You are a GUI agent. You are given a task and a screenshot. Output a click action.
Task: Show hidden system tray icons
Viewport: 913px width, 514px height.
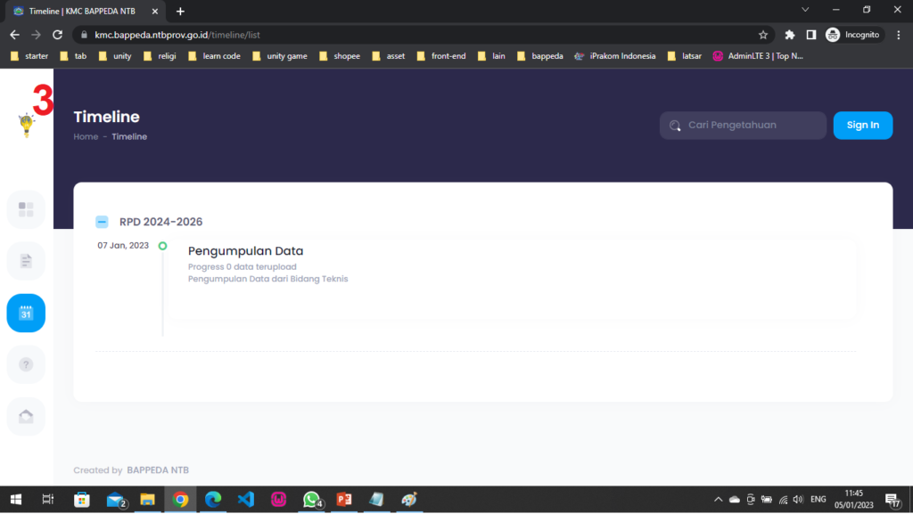click(x=718, y=500)
